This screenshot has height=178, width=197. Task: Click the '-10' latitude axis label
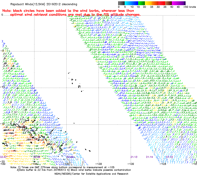click(x=3, y=87)
